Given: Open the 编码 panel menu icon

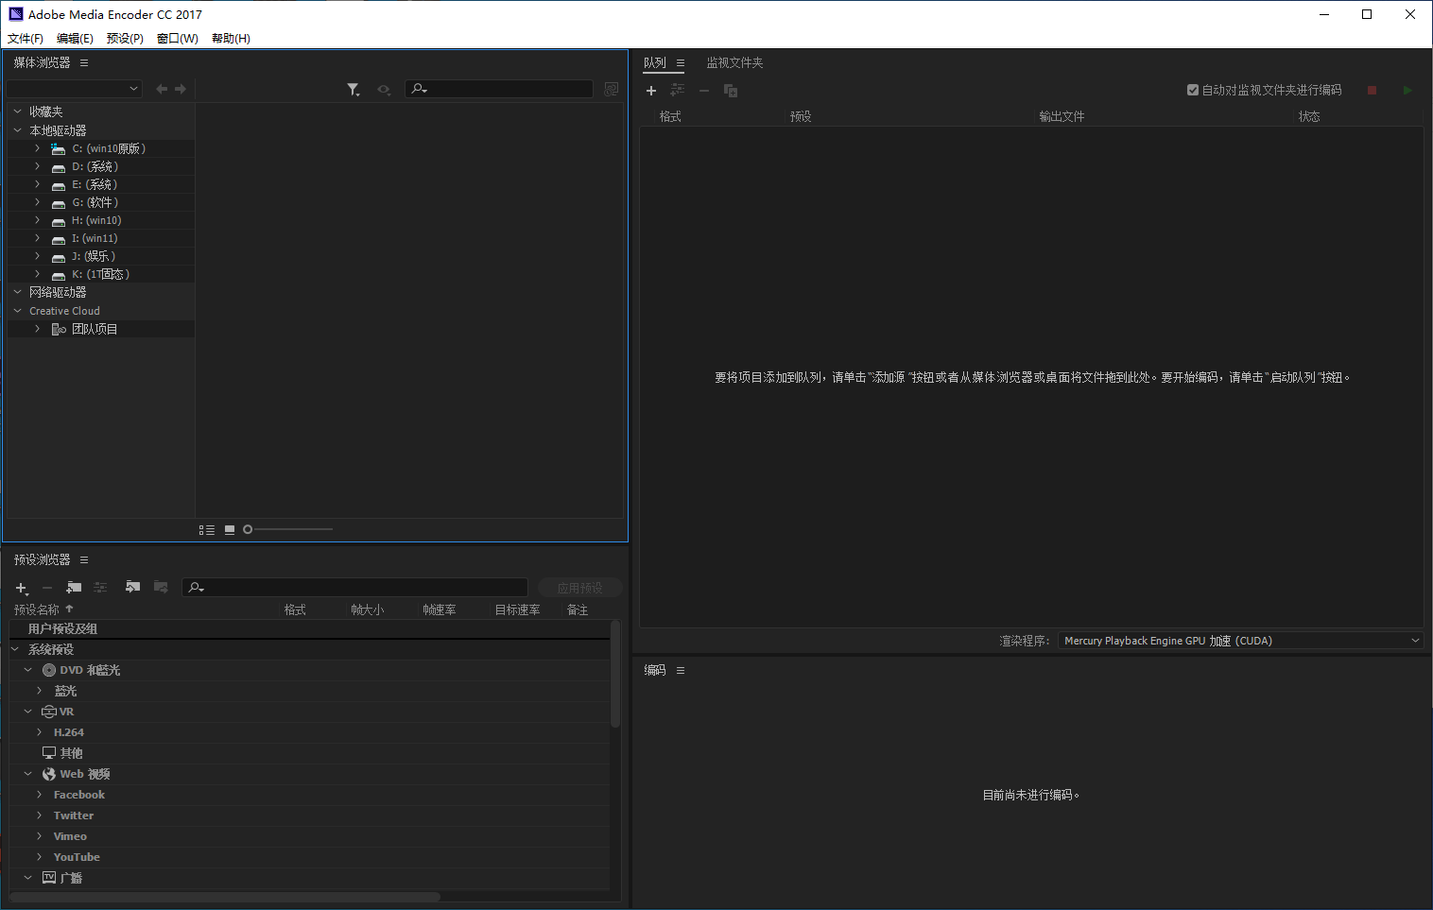Looking at the screenshot, I should point(681,670).
